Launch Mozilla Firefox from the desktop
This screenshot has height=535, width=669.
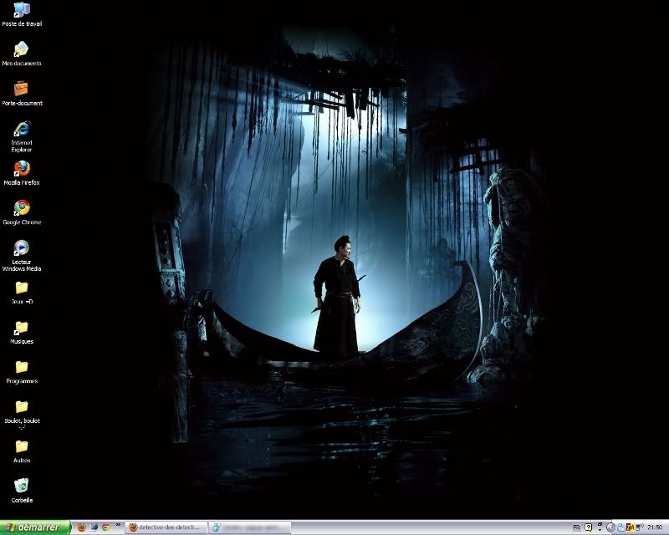[x=22, y=173]
